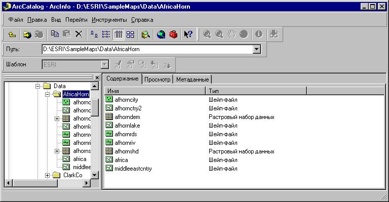Select afhorndem raster in contents list
The height and width of the screenshot is (202, 389).
127,117
